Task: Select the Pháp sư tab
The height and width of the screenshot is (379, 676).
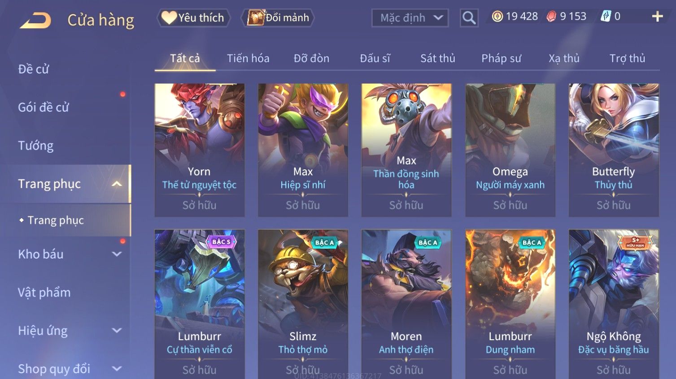Action: (501, 58)
